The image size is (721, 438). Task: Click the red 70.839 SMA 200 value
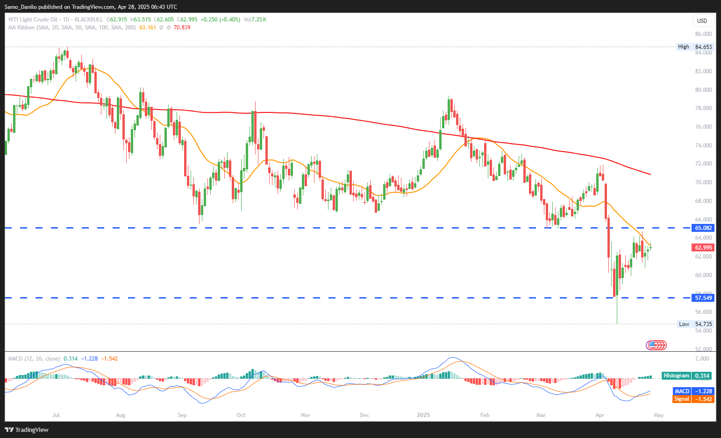(x=182, y=28)
